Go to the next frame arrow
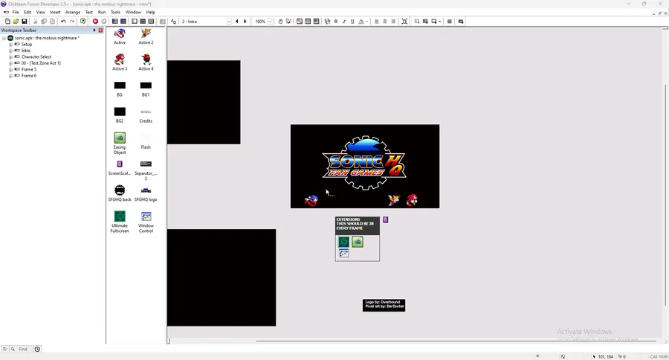This screenshot has width=669, height=360. [245, 22]
